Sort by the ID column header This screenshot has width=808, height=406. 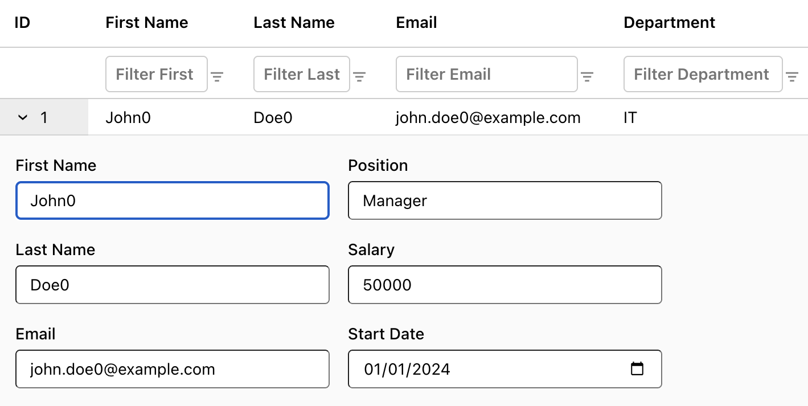click(x=22, y=23)
